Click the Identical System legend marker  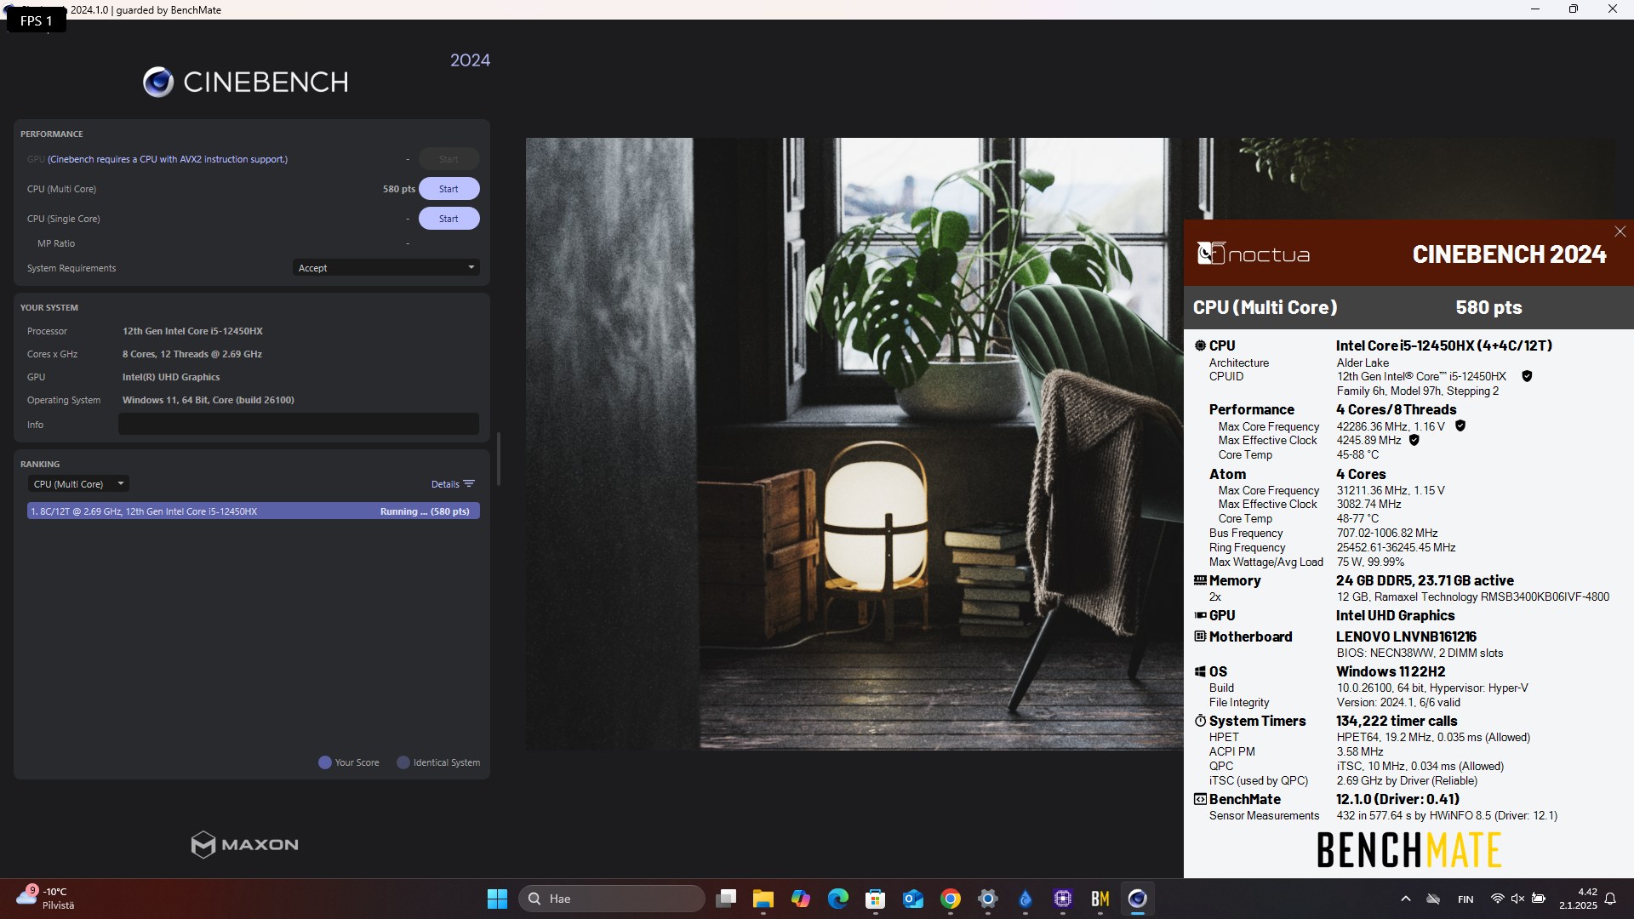tap(403, 762)
